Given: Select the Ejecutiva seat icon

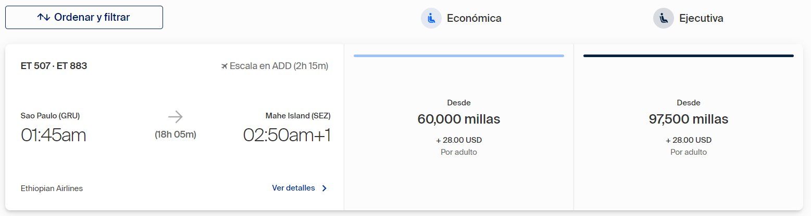Looking at the screenshot, I should click(x=664, y=18).
